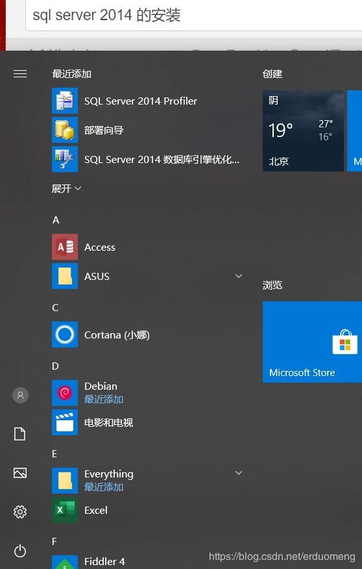
Task: Click the 创建 tile group heading
Action: (x=272, y=74)
